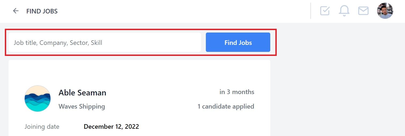Select the December 12, 2022 date value

pos(111,127)
